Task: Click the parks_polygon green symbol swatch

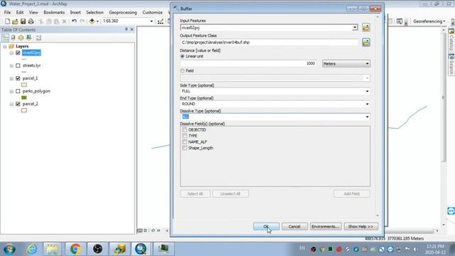Action: coord(24,97)
